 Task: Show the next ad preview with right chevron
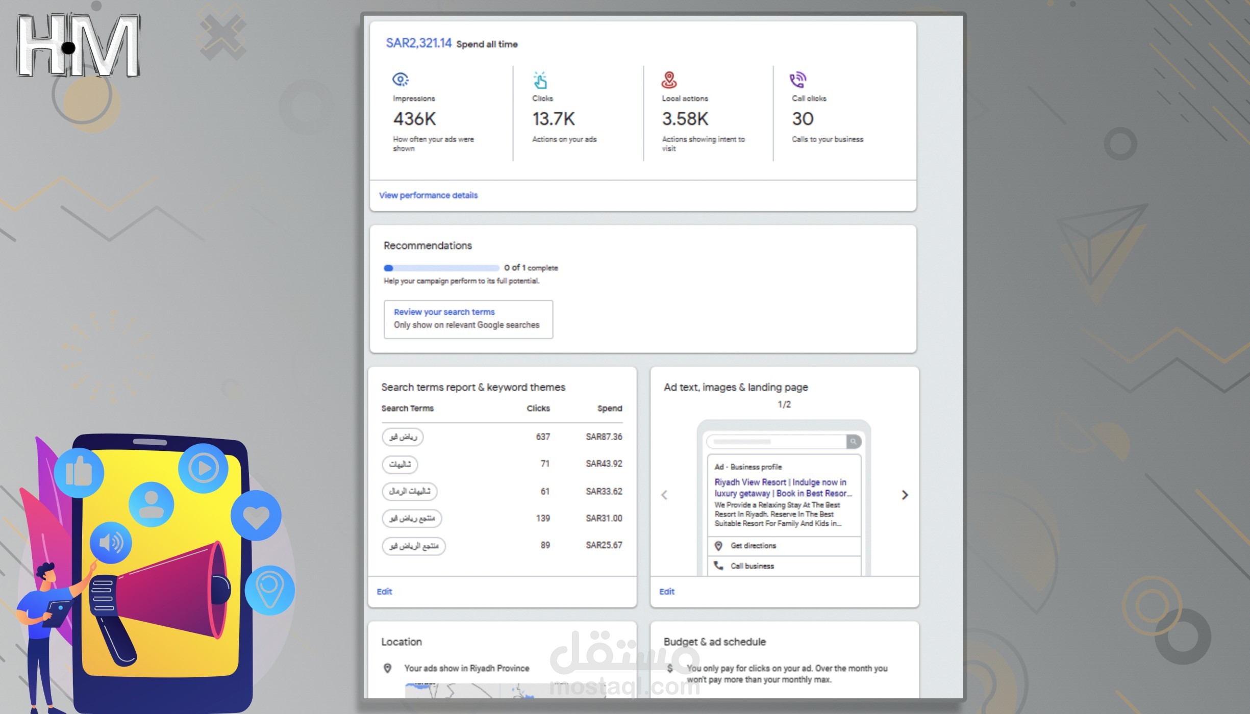[905, 495]
